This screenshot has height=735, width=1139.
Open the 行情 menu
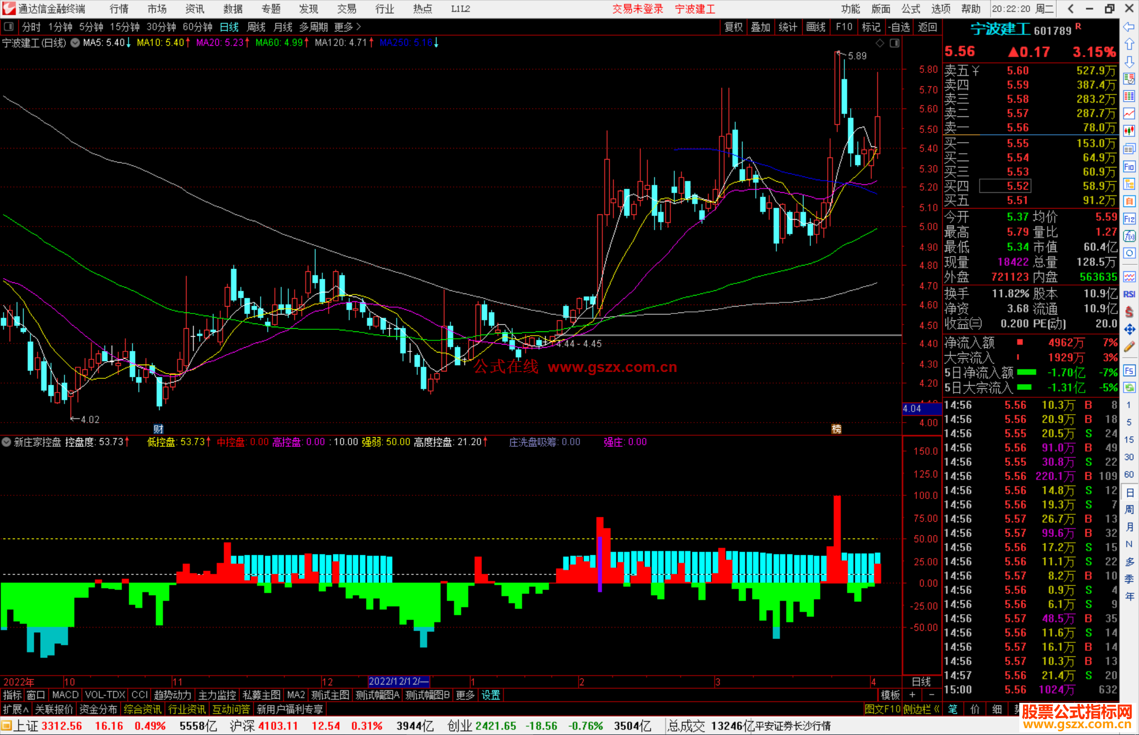point(119,9)
